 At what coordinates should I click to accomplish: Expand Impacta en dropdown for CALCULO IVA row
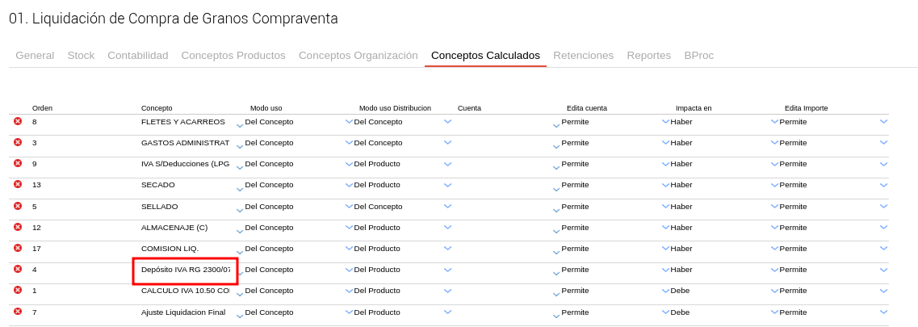(774, 291)
